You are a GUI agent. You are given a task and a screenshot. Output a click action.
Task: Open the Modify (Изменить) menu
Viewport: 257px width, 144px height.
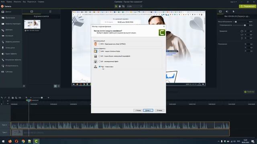click(x=17, y=2)
